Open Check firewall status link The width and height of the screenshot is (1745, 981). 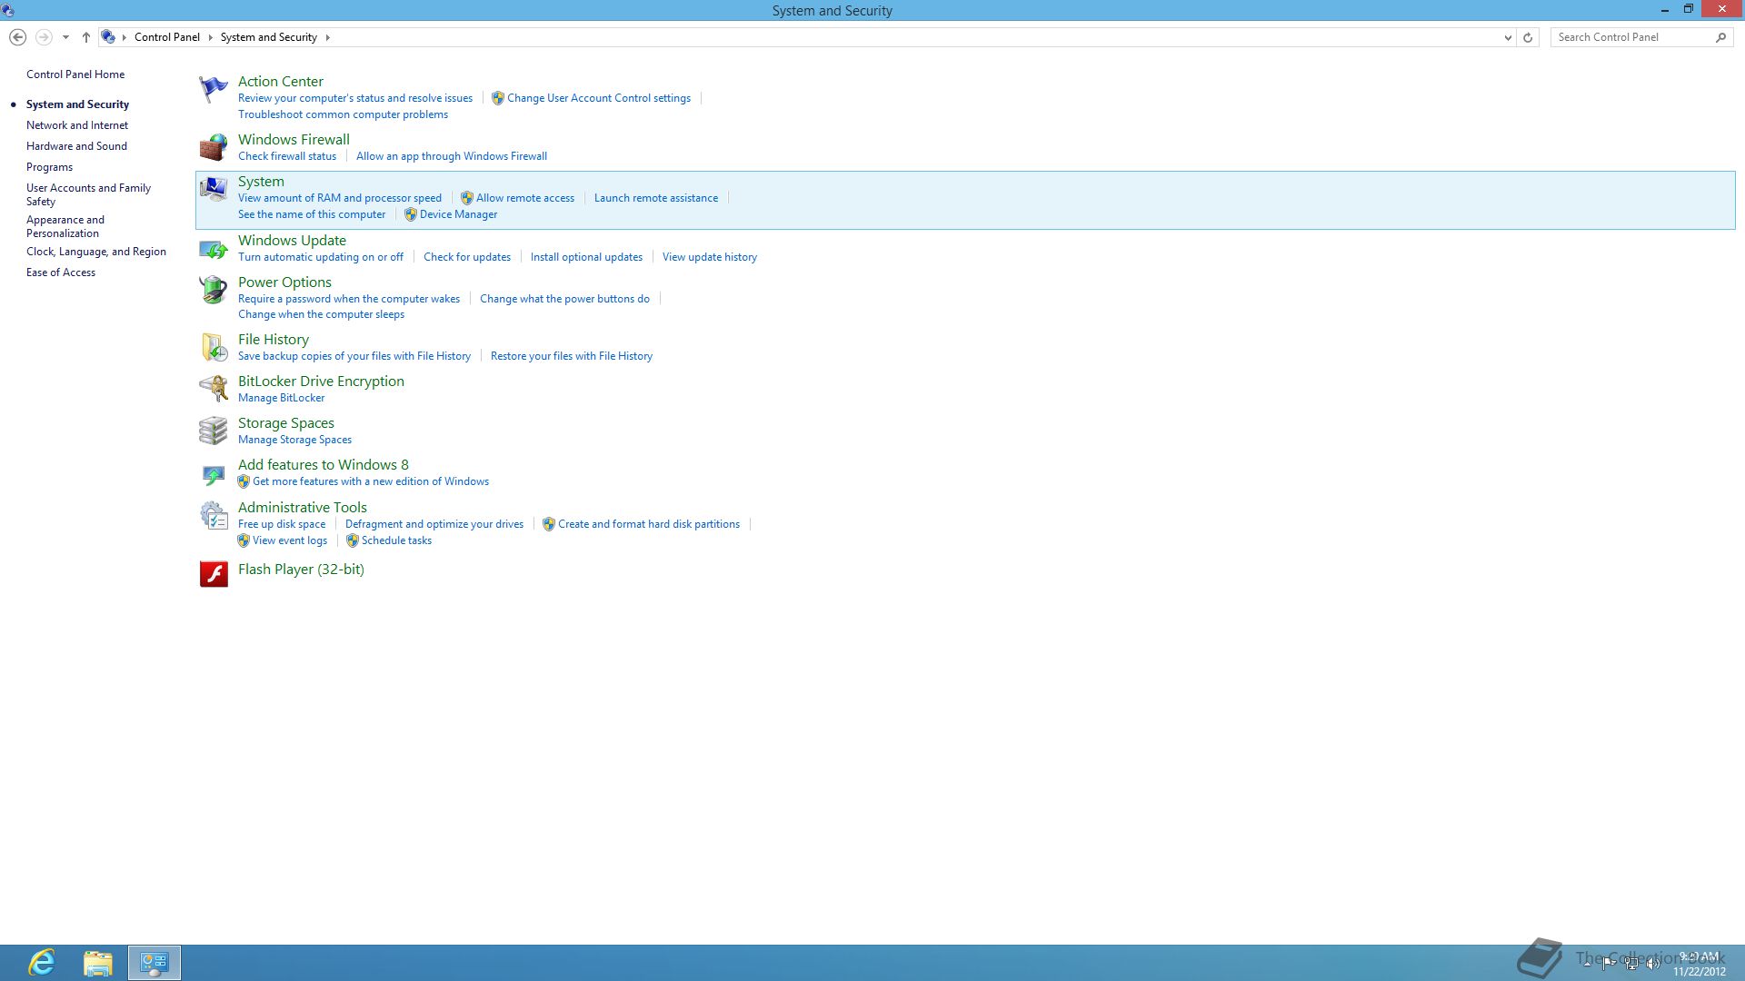click(287, 156)
